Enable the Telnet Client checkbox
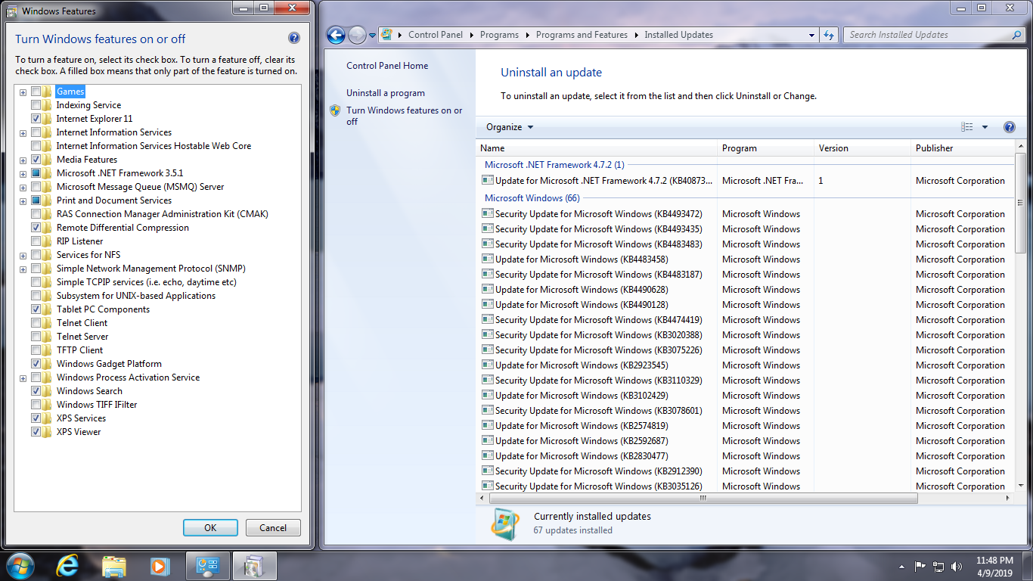1033x581 pixels. point(36,323)
